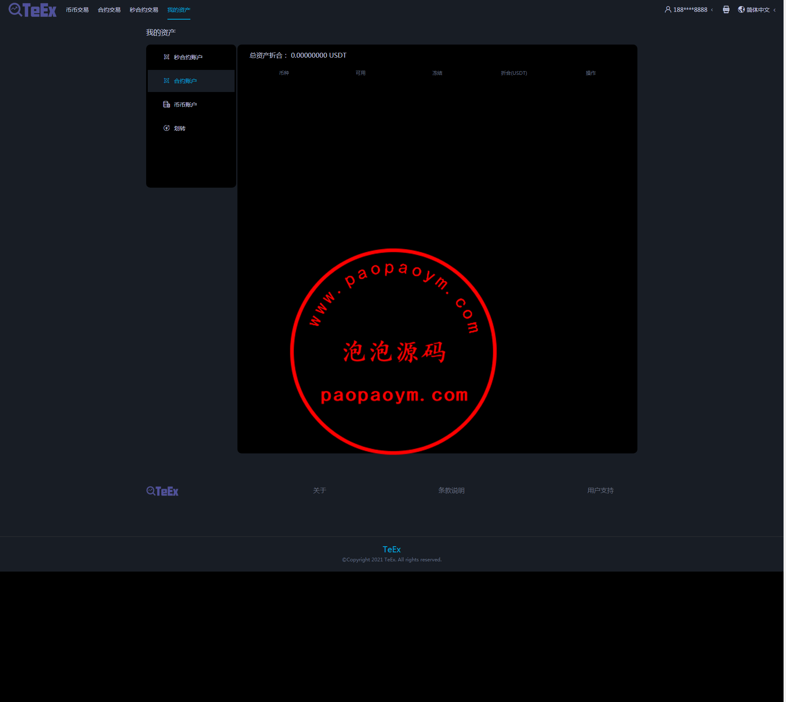Click the TeEx text link in footer
Image resolution: width=786 pixels, height=702 pixels.
coord(391,549)
